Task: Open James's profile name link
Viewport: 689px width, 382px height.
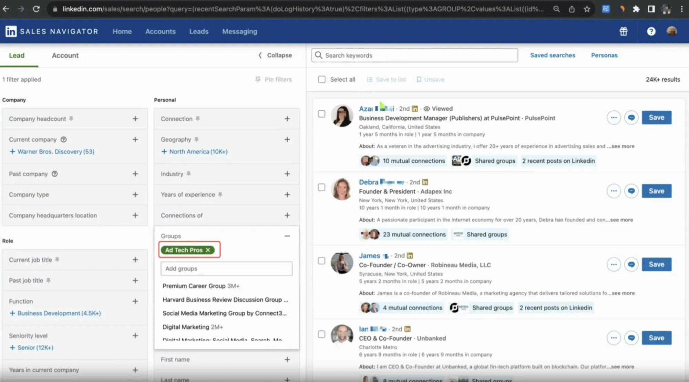Action: (374, 256)
